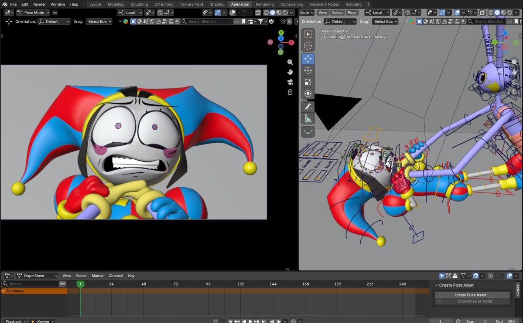This screenshot has height=323, width=523.
Task: Select the Breakdowner pose tool
Action: pos(308,131)
